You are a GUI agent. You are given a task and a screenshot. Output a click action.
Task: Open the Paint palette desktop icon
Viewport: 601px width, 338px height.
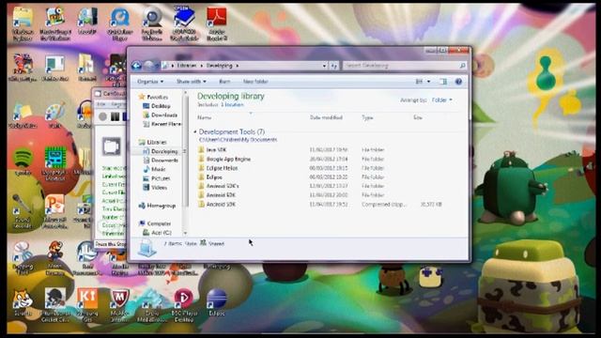pyautogui.click(x=55, y=115)
